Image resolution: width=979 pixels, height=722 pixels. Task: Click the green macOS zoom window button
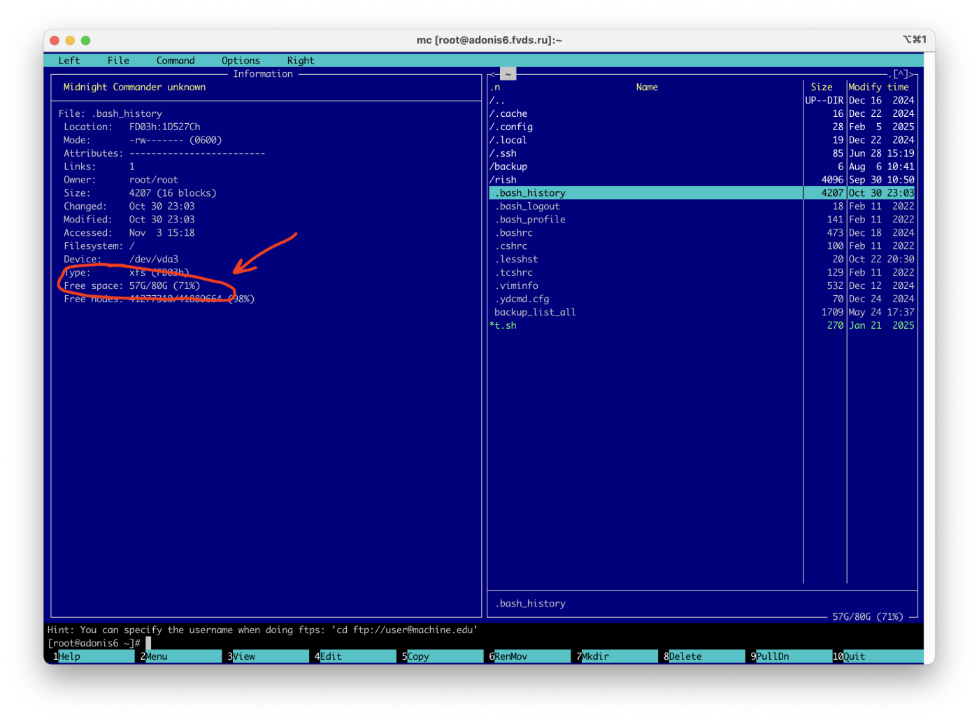(86, 41)
